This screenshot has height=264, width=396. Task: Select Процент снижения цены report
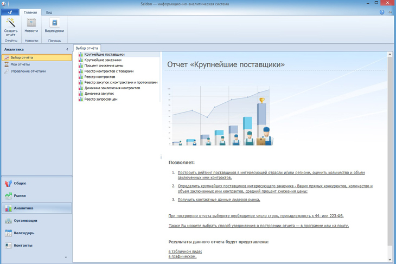(104, 65)
